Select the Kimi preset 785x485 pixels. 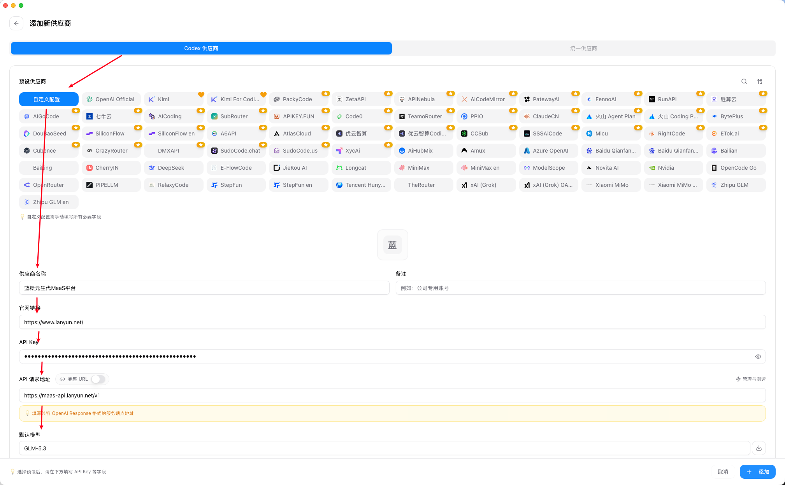(174, 99)
